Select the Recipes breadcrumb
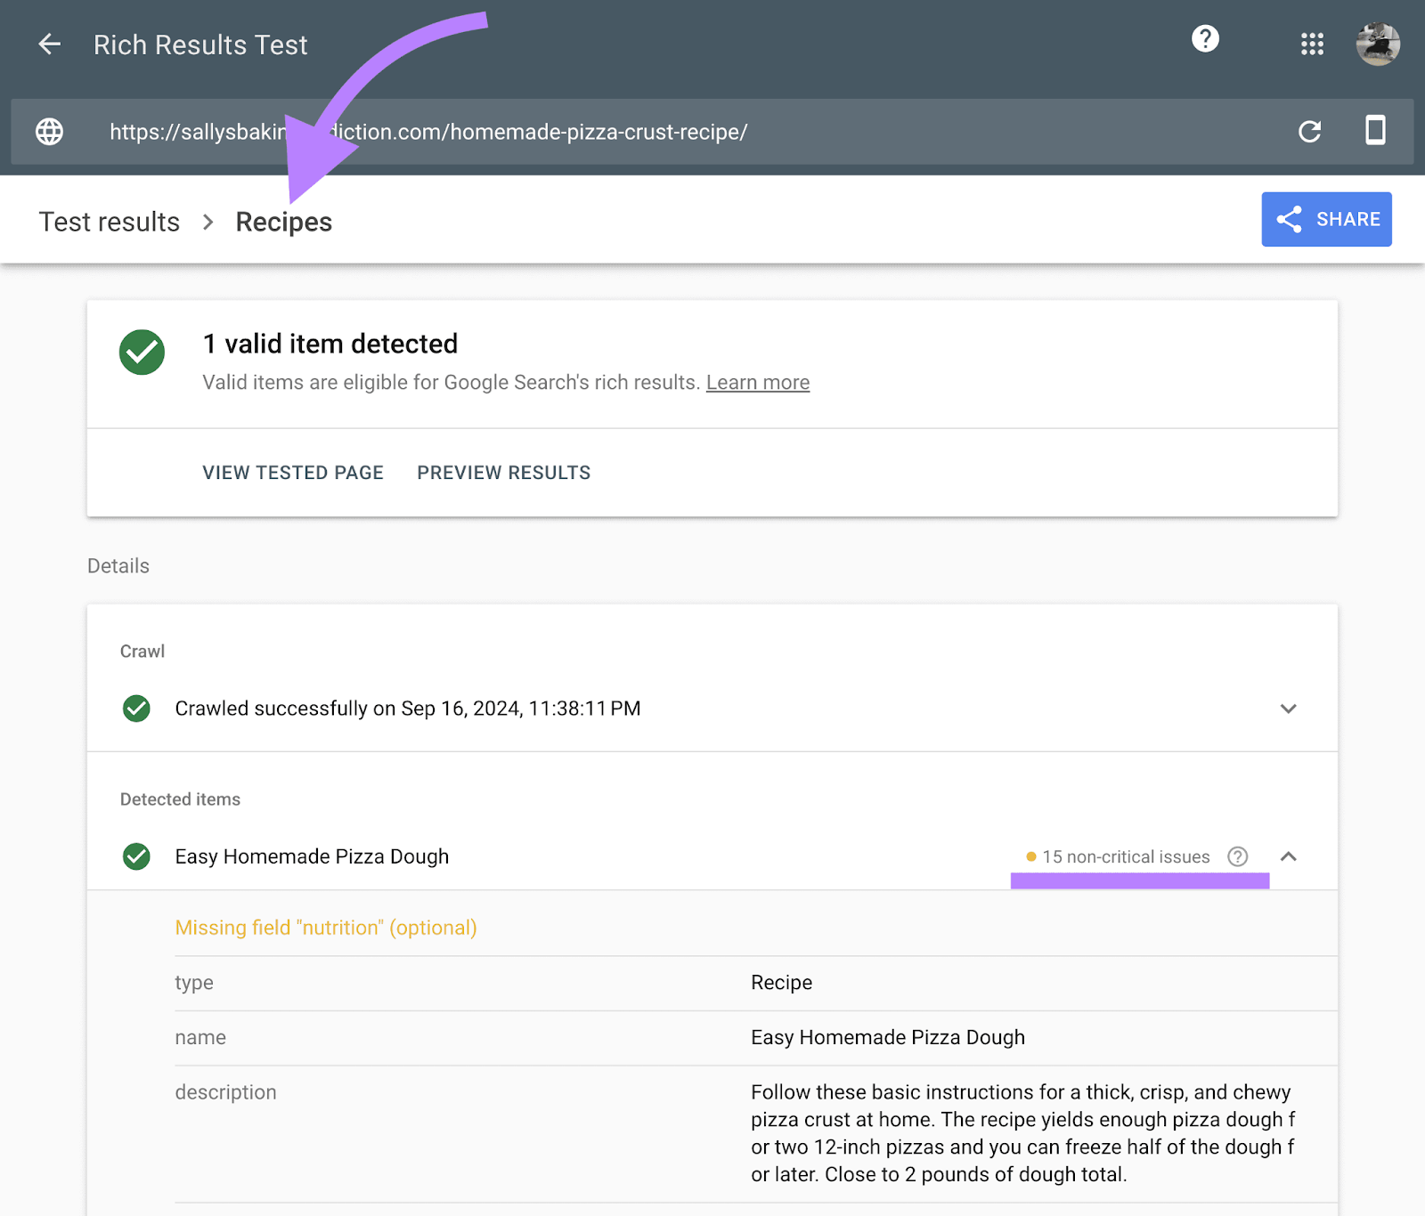Image resolution: width=1425 pixels, height=1216 pixels. (283, 222)
